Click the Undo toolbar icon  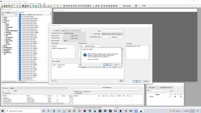click(17, 6)
